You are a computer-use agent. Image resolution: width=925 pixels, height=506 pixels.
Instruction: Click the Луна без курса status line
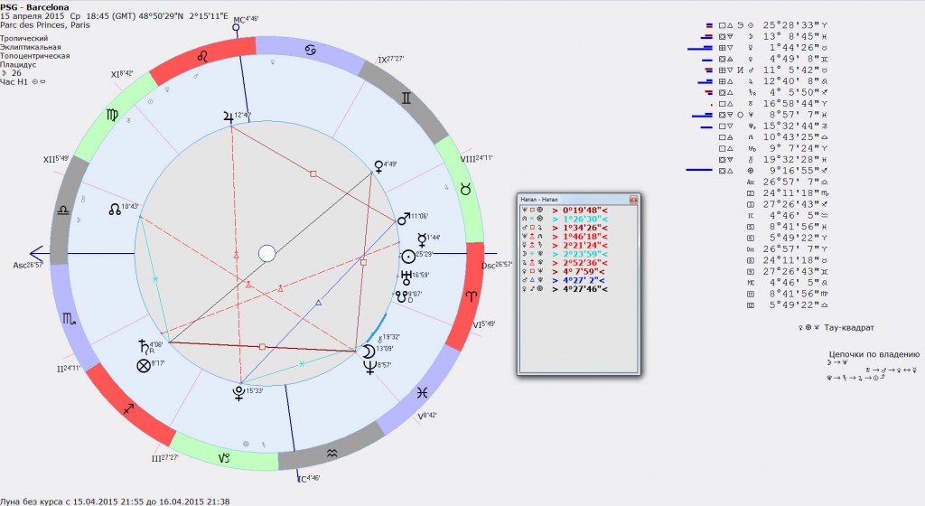(115, 501)
